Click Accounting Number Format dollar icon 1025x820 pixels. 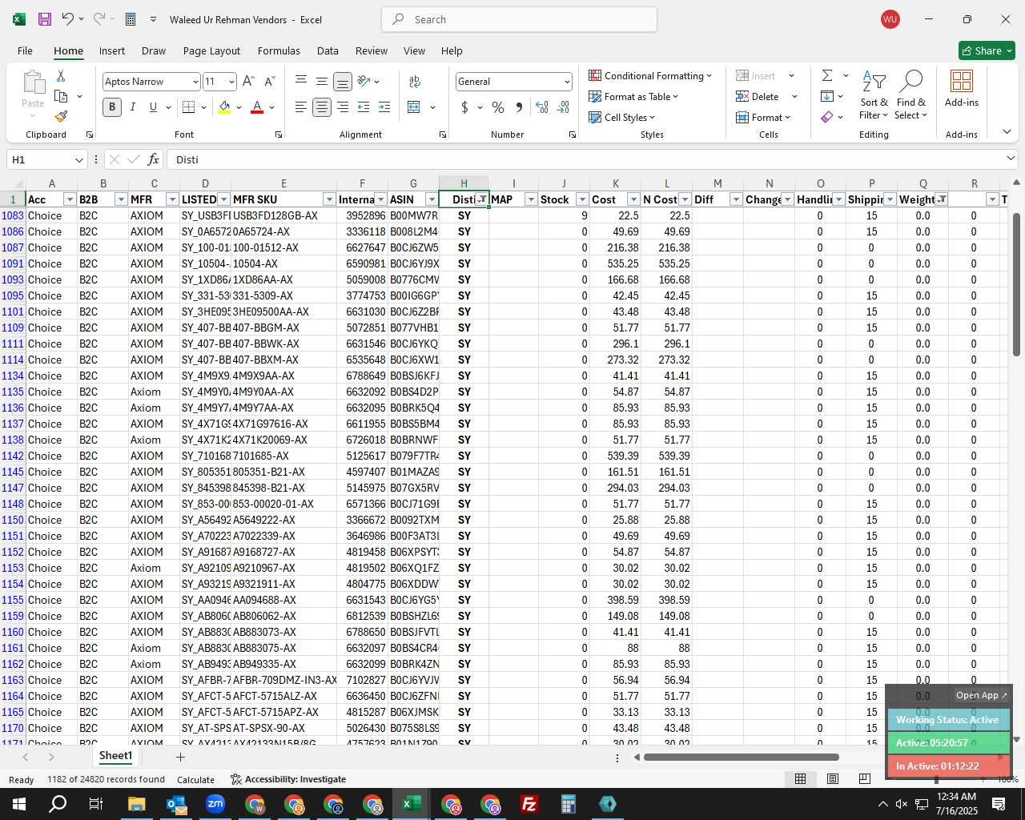point(464,107)
